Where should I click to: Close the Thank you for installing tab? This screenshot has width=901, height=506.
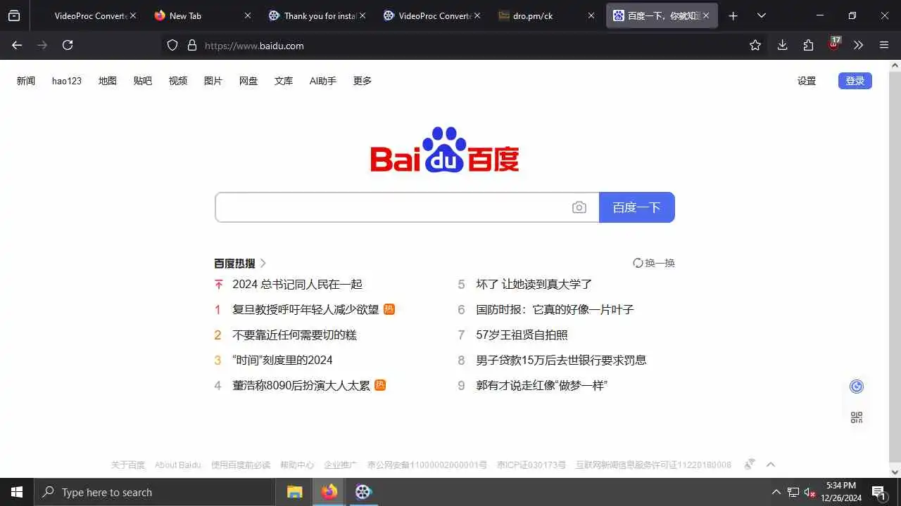pyautogui.click(x=363, y=15)
